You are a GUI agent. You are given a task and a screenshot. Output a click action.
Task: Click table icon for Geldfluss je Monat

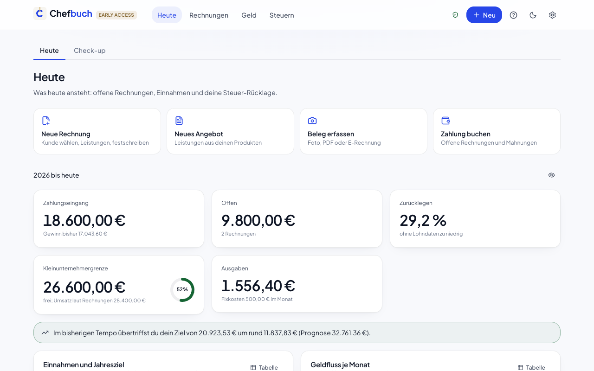(x=520, y=367)
